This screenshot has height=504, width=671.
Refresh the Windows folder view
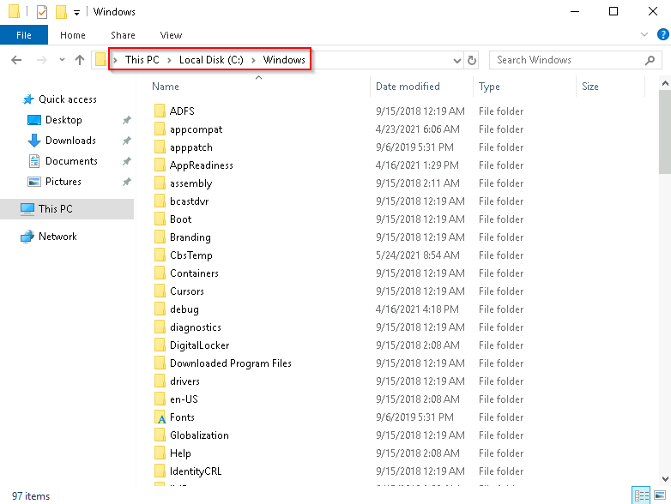[x=472, y=60]
